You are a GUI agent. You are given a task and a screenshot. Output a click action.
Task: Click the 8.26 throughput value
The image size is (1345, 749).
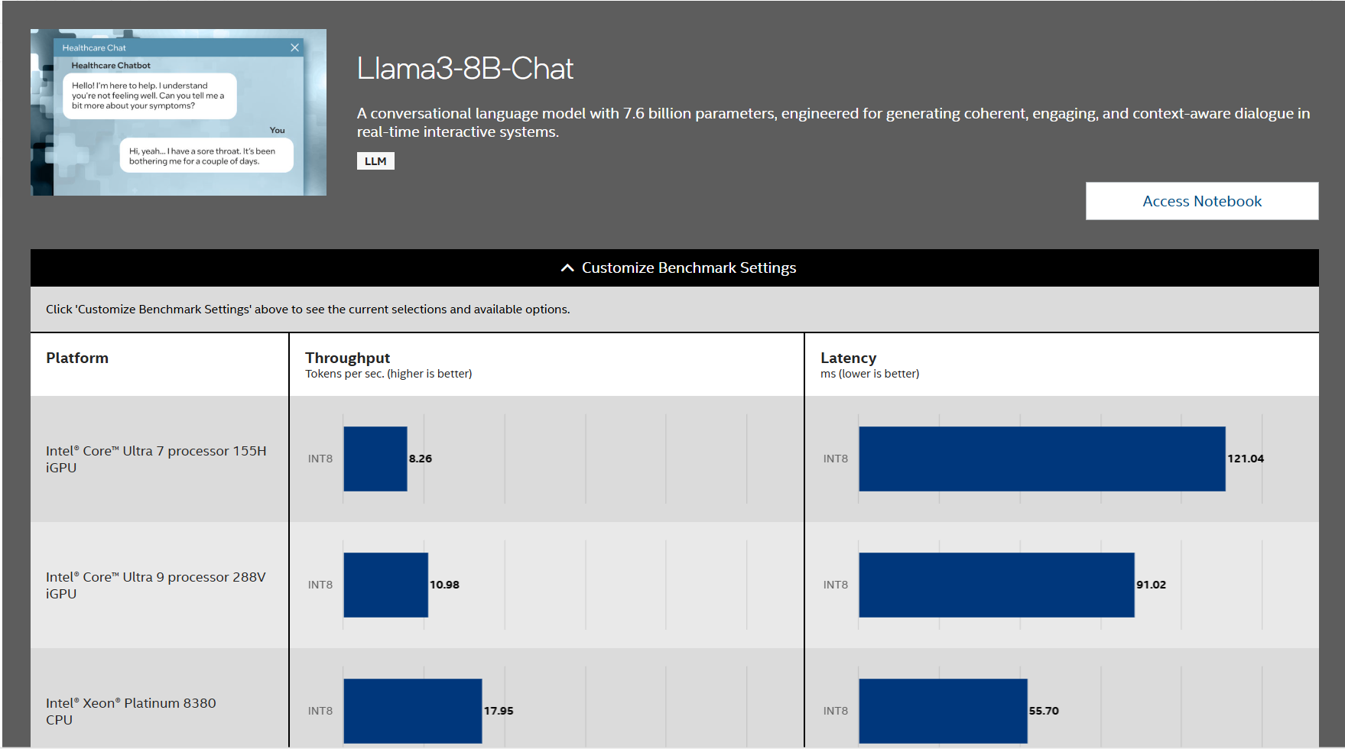click(x=421, y=459)
